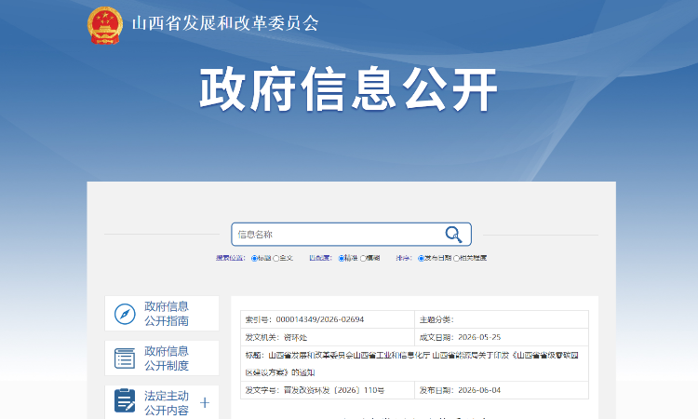Screen dimensions: 698x419
Task: Click the clipboard icon for 法定主动公开内容
Action: (x=125, y=400)
